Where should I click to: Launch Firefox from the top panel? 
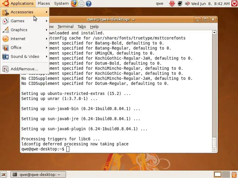coord(74,4)
